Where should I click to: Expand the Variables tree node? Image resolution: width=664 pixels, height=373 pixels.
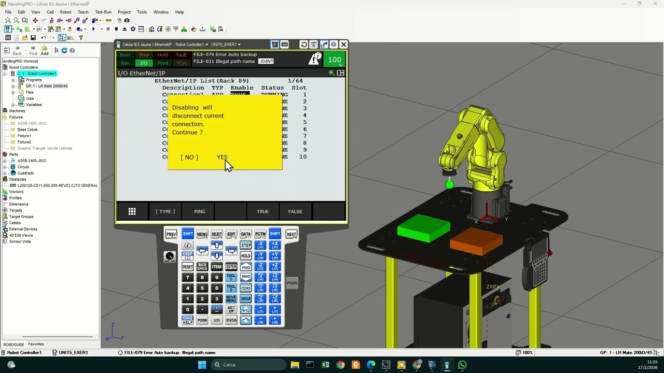[13, 105]
